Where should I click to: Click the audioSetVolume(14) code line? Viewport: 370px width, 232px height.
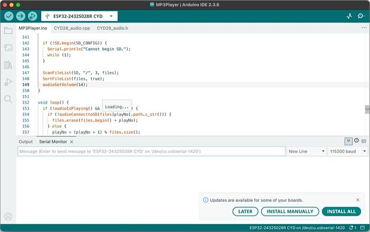(x=65, y=84)
